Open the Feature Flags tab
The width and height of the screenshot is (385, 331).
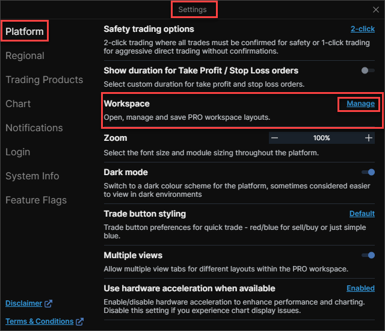coord(35,200)
